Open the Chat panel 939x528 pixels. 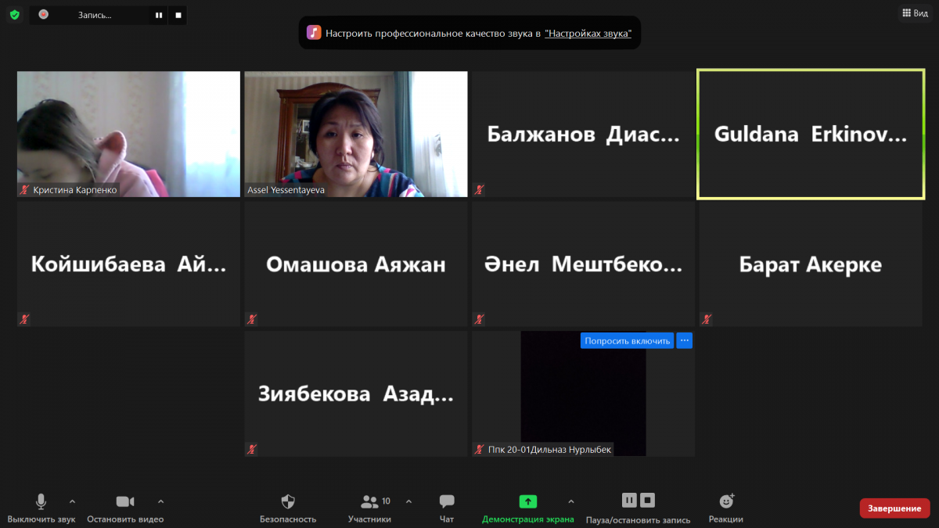[x=447, y=502]
